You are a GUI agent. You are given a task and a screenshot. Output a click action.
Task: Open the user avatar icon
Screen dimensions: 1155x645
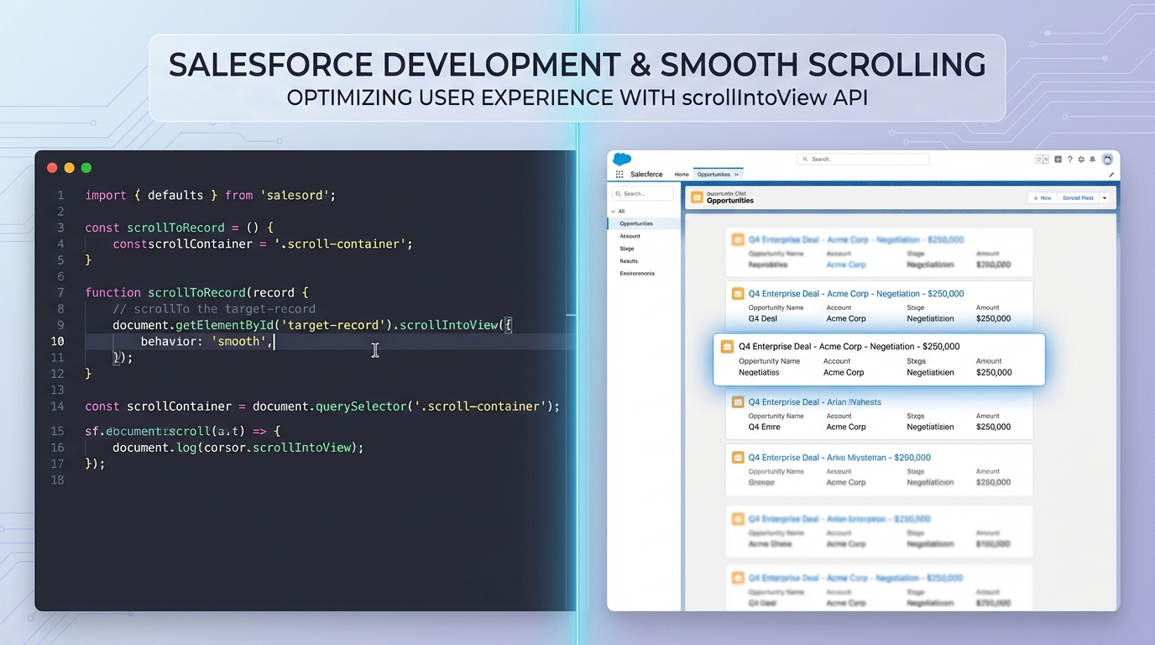(1107, 159)
